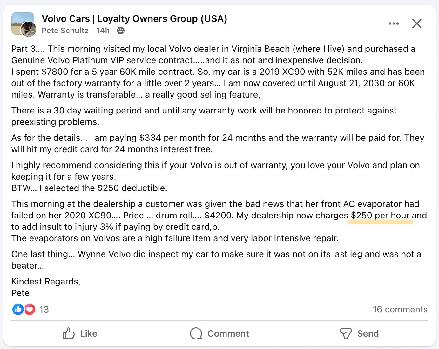Click the "Kindest Regards," sign-off line
Screen dimensions: 439x349
tap(46, 281)
